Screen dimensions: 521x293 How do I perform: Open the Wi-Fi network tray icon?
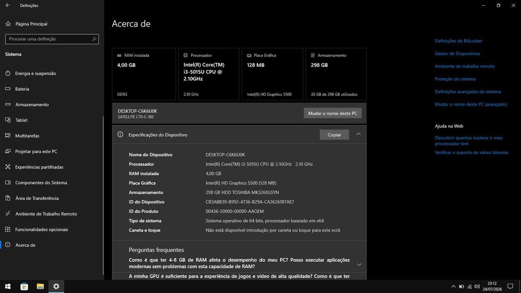point(469,286)
